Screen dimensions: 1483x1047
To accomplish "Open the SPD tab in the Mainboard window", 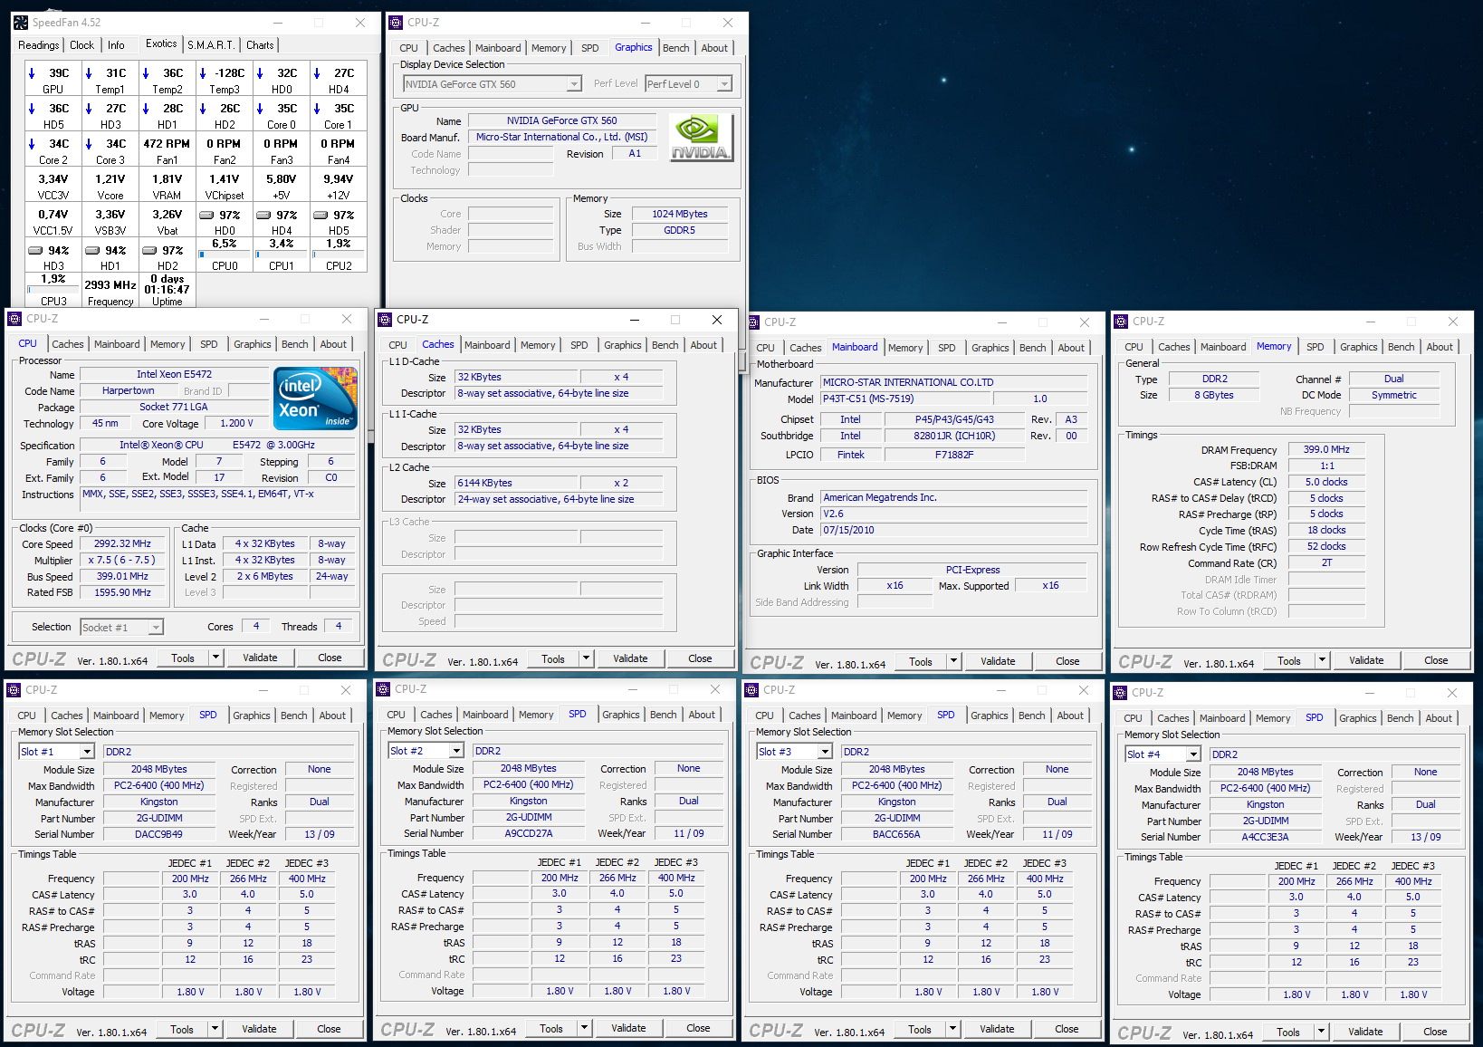I will (947, 348).
